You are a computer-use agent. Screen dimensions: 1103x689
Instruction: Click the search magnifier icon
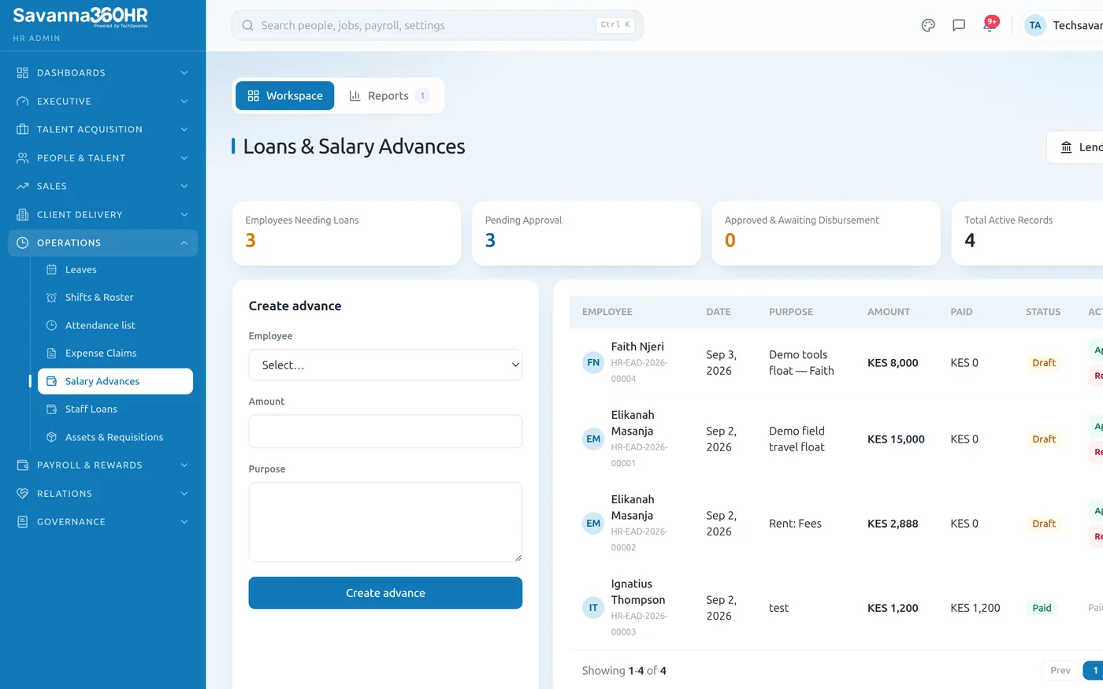click(247, 25)
